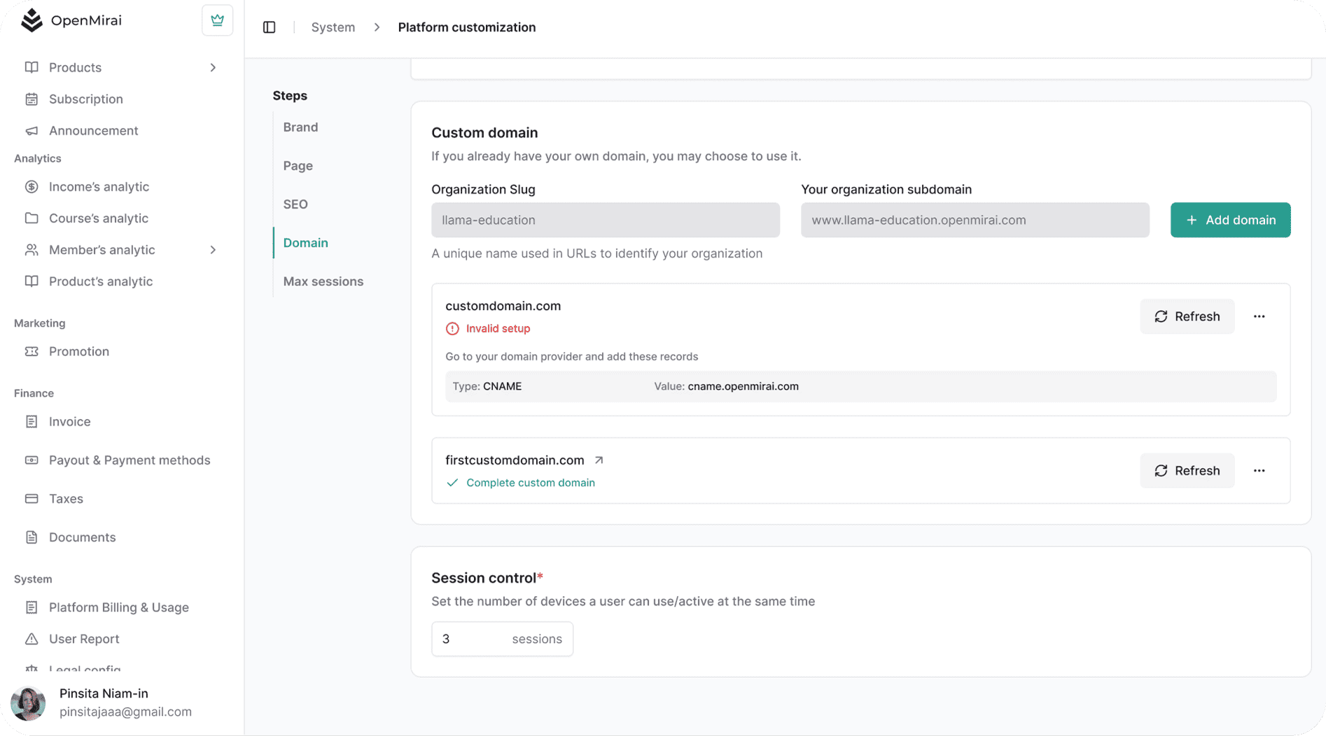Click the Invalid setup warning icon
1326x736 pixels.
click(452, 329)
